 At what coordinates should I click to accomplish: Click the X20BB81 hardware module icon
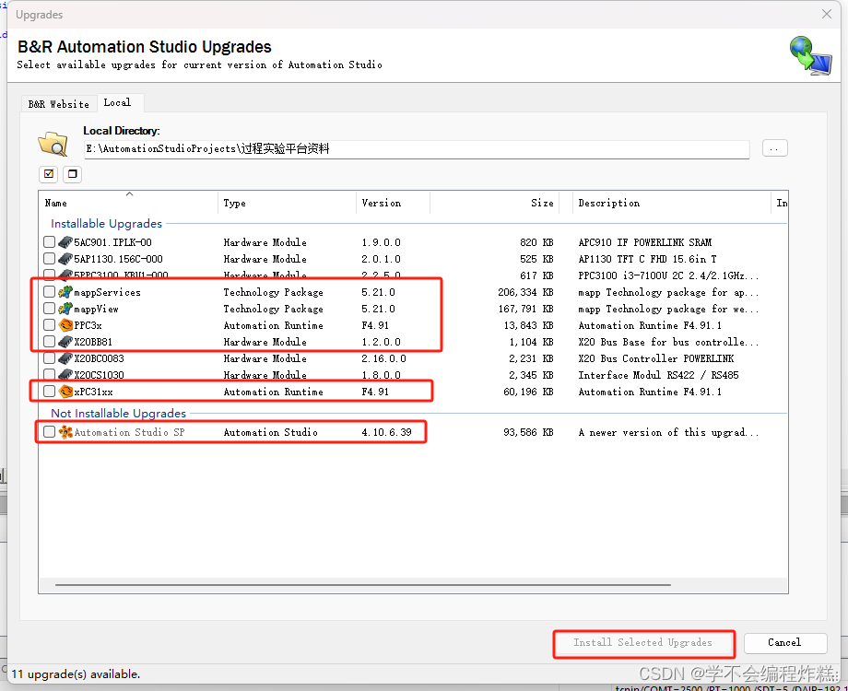(65, 342)
